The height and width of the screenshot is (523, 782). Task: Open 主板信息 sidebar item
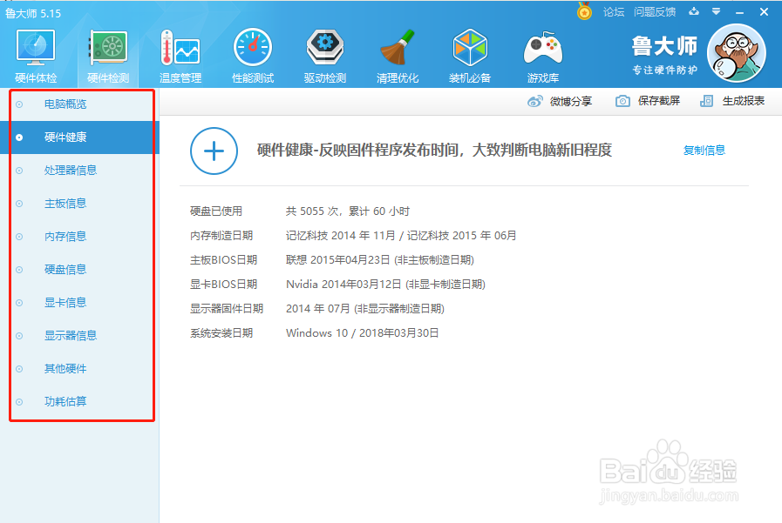pos(65,204)
